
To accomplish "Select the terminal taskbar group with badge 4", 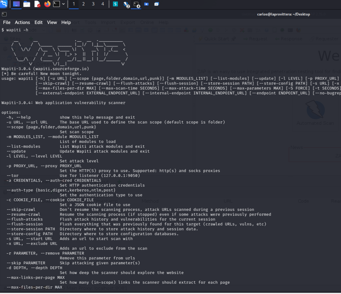I will (x=136, y=4).
